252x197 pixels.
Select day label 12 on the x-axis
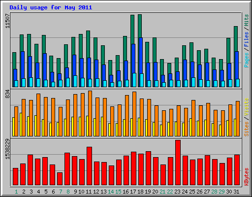click(x=96, y=192)
